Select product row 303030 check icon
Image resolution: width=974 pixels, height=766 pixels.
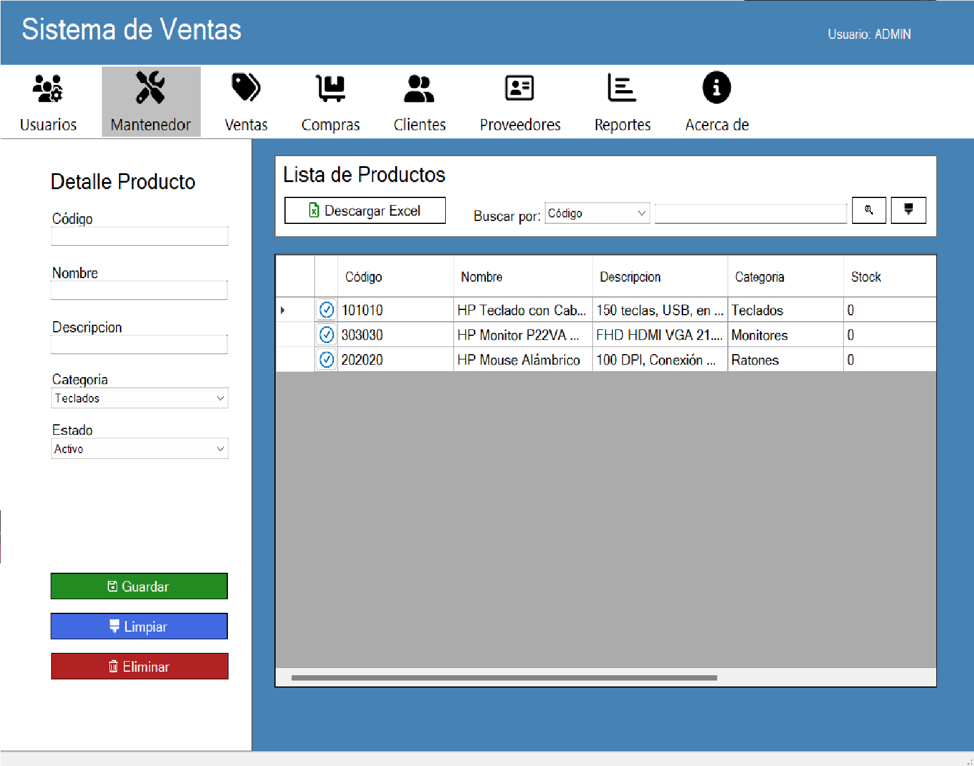tap(326, 335)
